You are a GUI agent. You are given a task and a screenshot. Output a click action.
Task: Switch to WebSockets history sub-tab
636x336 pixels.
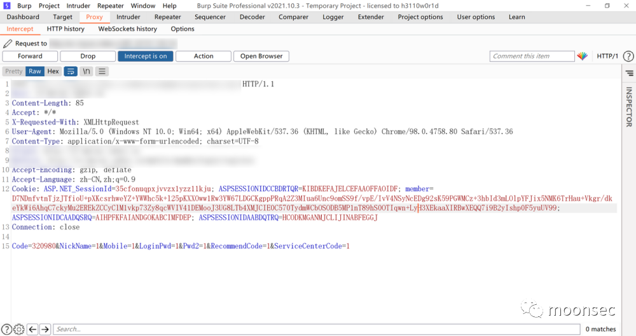127,29
